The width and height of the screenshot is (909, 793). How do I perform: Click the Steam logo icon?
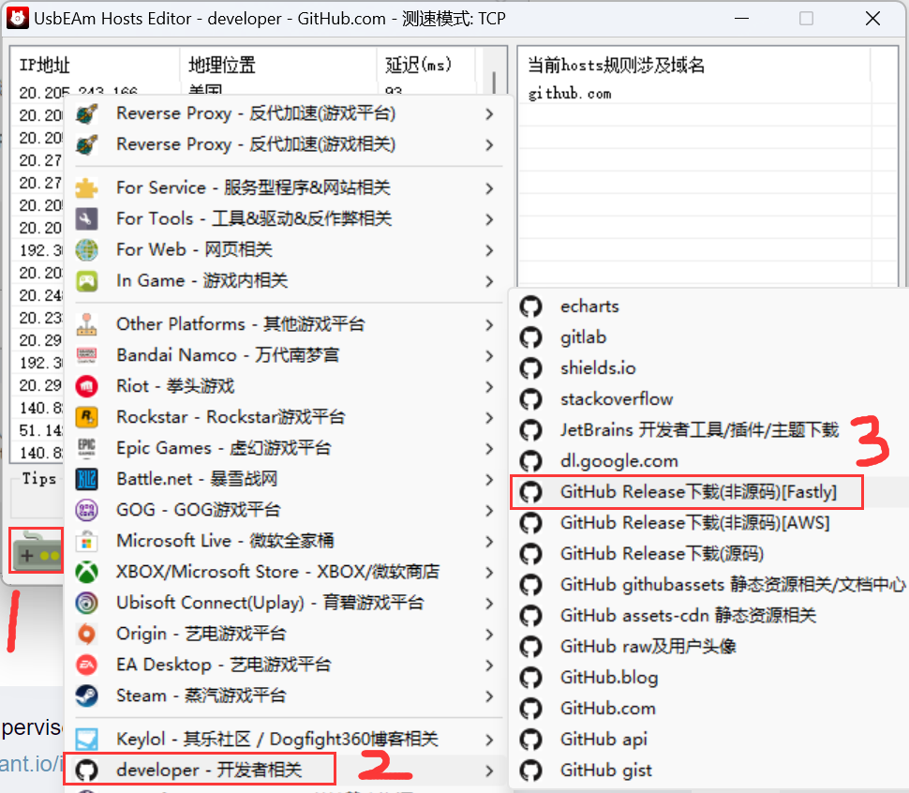click(87, 696)
